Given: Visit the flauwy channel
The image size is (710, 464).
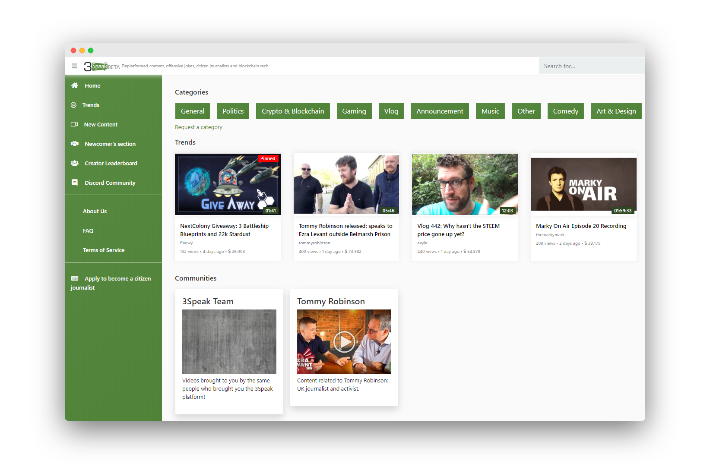Looking at the screenshot, I should coord(187,243).
